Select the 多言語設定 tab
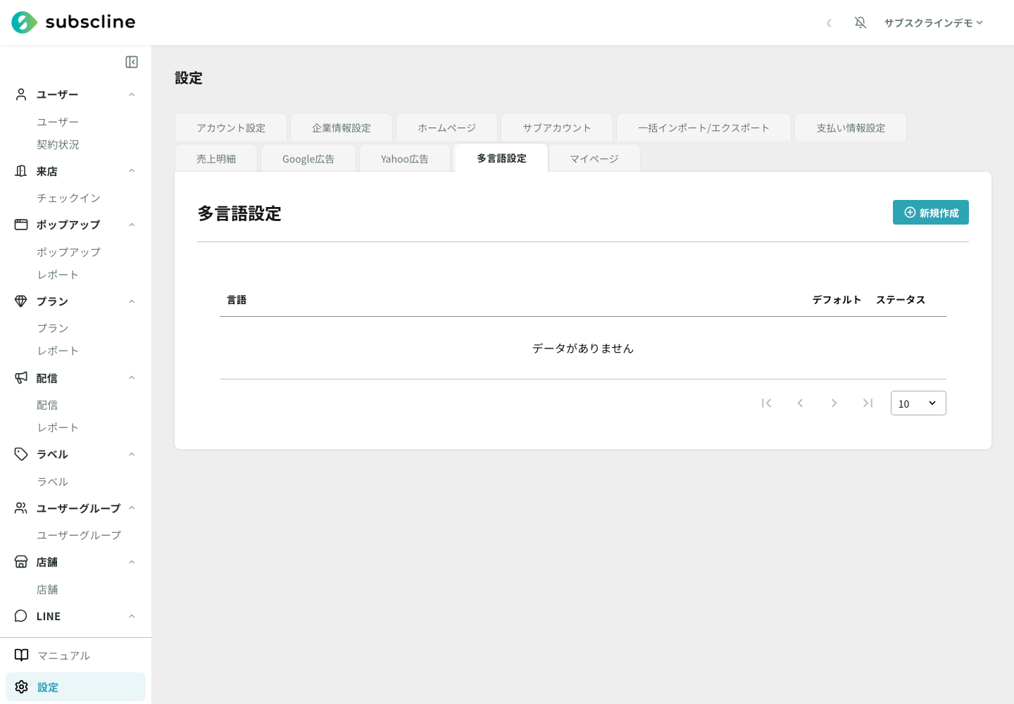 point(501,158)
